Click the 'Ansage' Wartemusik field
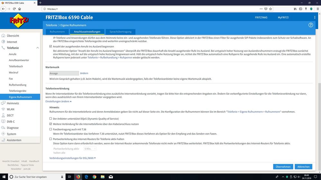The height and width of the screenshot is (180, 321). (64, 73)
